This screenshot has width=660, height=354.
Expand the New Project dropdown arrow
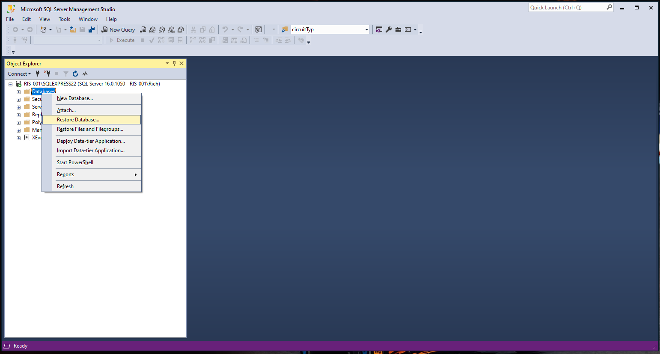(x=50, y=30)
